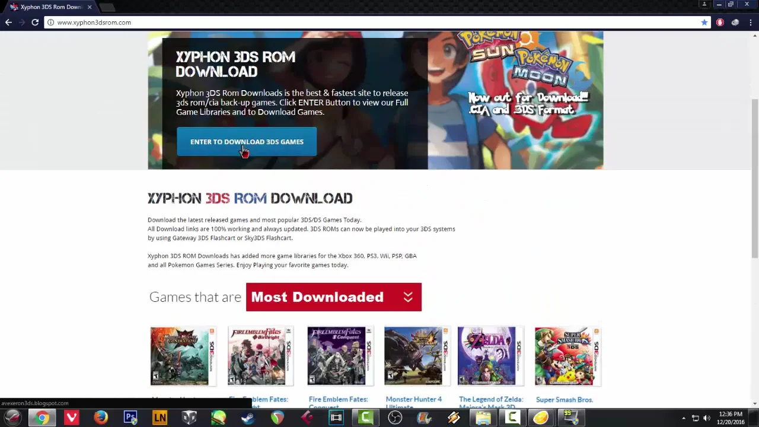Viewport: 759px width, 427px height.
Task: Open Google Chrome in the taskbar
Action: 42,418
